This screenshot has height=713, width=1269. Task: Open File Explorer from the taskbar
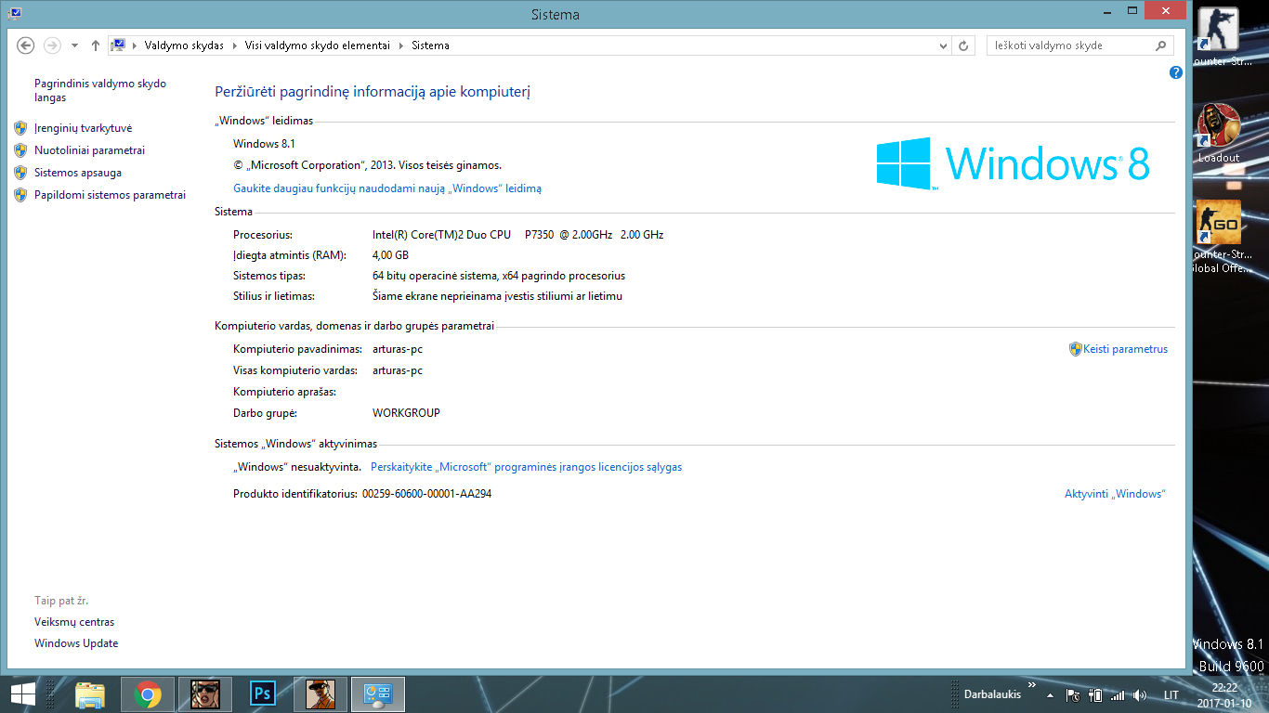[x=90, y=694]
